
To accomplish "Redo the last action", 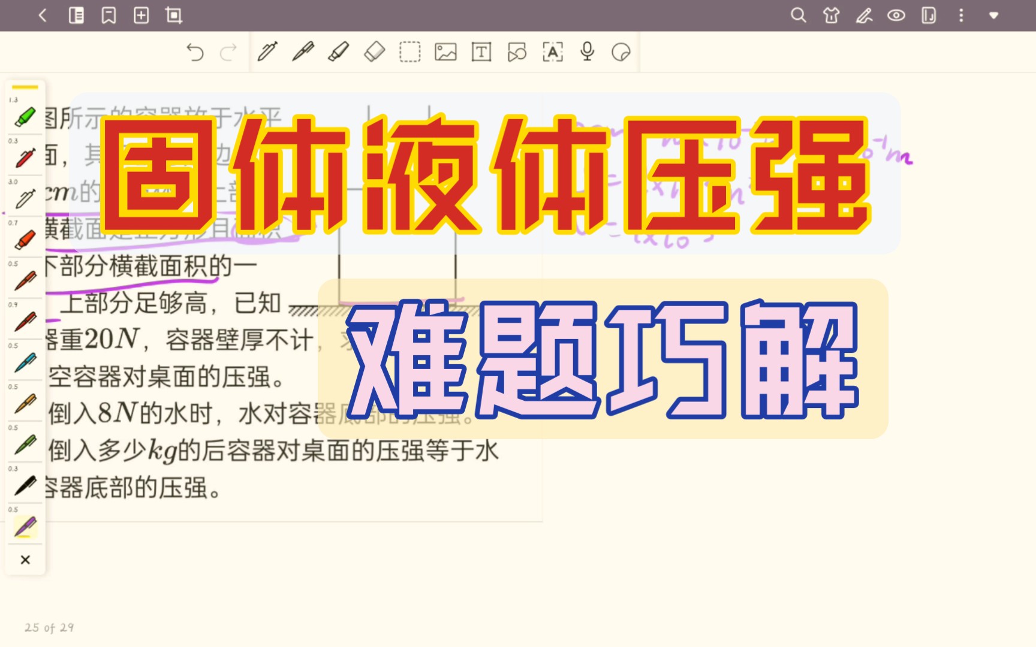I will coord(228,52).
